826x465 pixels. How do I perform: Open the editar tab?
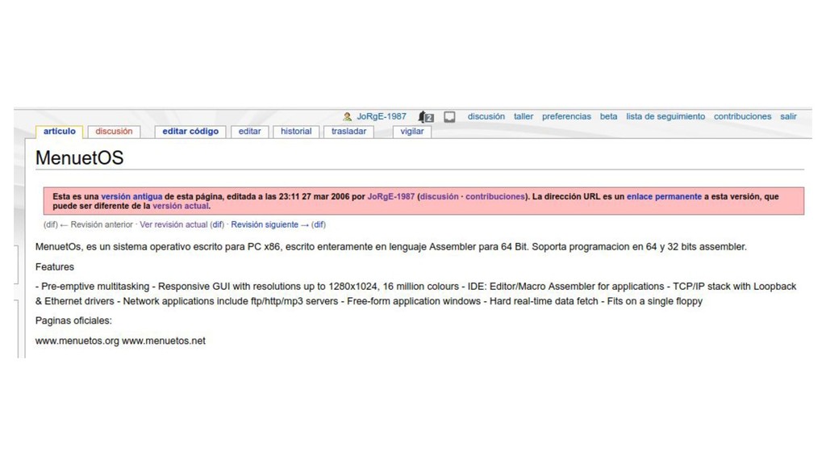click(250, 132)
